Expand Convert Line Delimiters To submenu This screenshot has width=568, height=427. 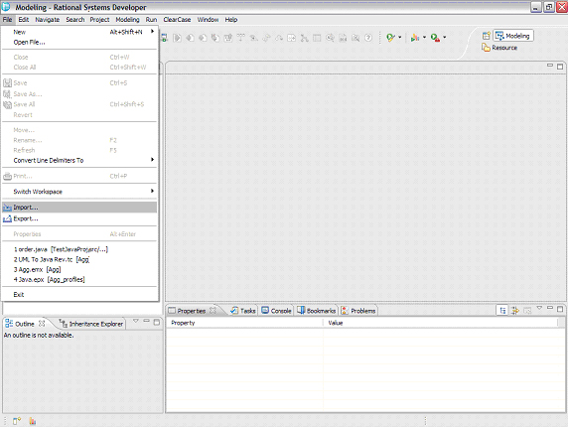79,160
